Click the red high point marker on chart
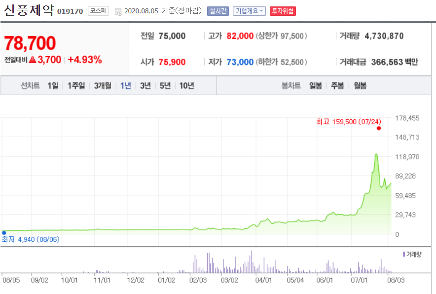 click(x=379, y=128)
